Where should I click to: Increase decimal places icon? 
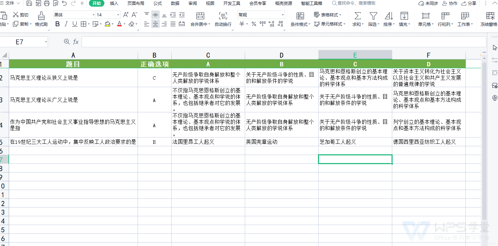click(x=271, y=24)
